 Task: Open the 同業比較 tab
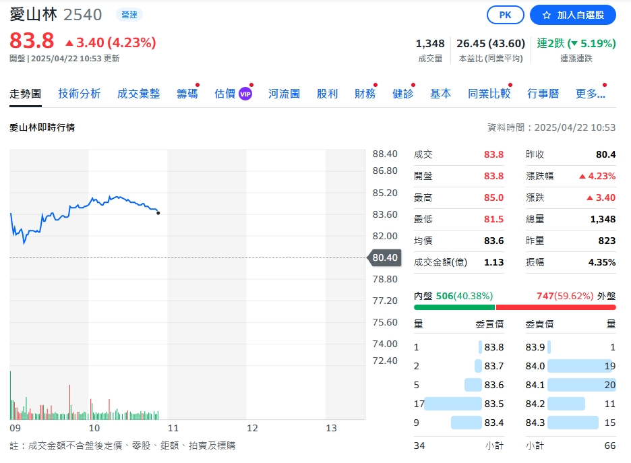coord(489,94)
